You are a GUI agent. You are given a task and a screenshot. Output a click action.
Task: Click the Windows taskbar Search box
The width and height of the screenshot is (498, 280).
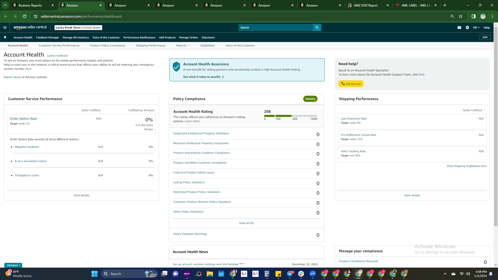coord(130,274)
